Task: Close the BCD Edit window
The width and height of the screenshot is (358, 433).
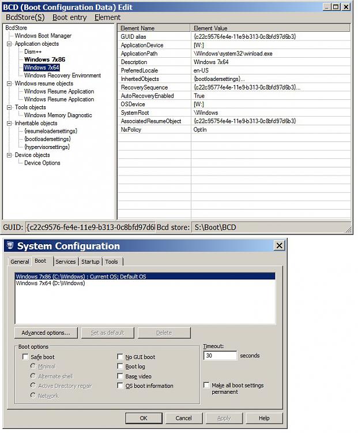Action: (x=346, y=6)
